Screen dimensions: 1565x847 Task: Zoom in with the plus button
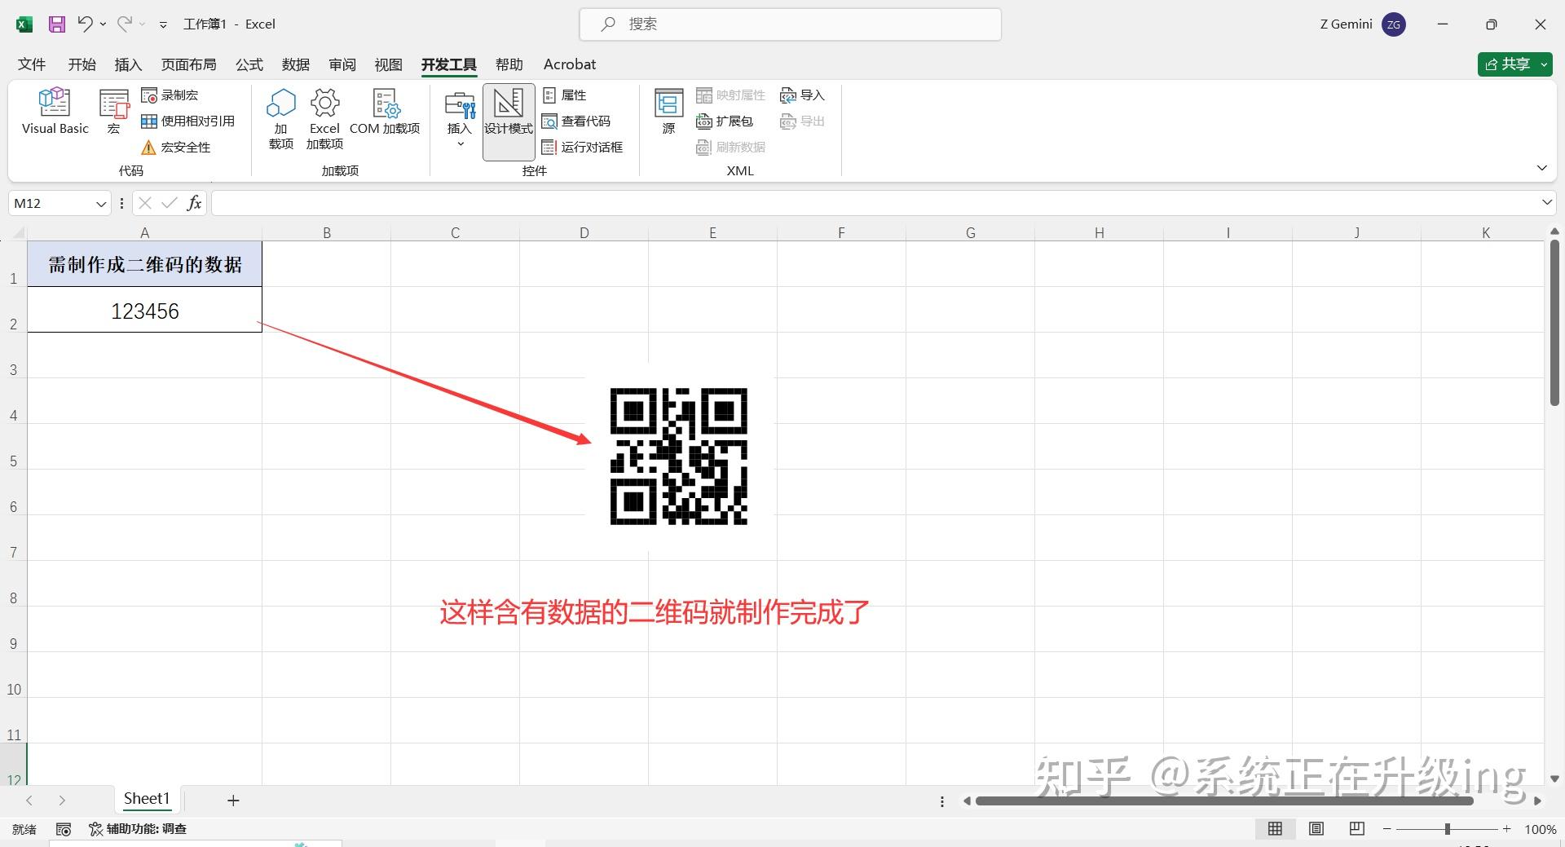point(1507,829)
